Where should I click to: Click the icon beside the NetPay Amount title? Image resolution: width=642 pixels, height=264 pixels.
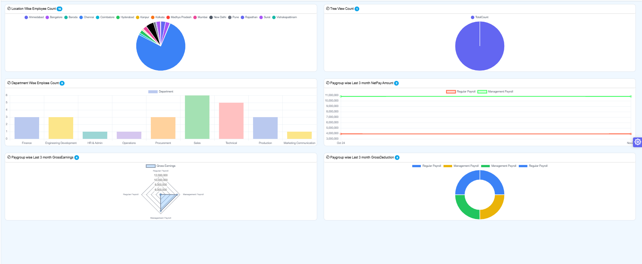pyautogui.click(x=328, y=83)
